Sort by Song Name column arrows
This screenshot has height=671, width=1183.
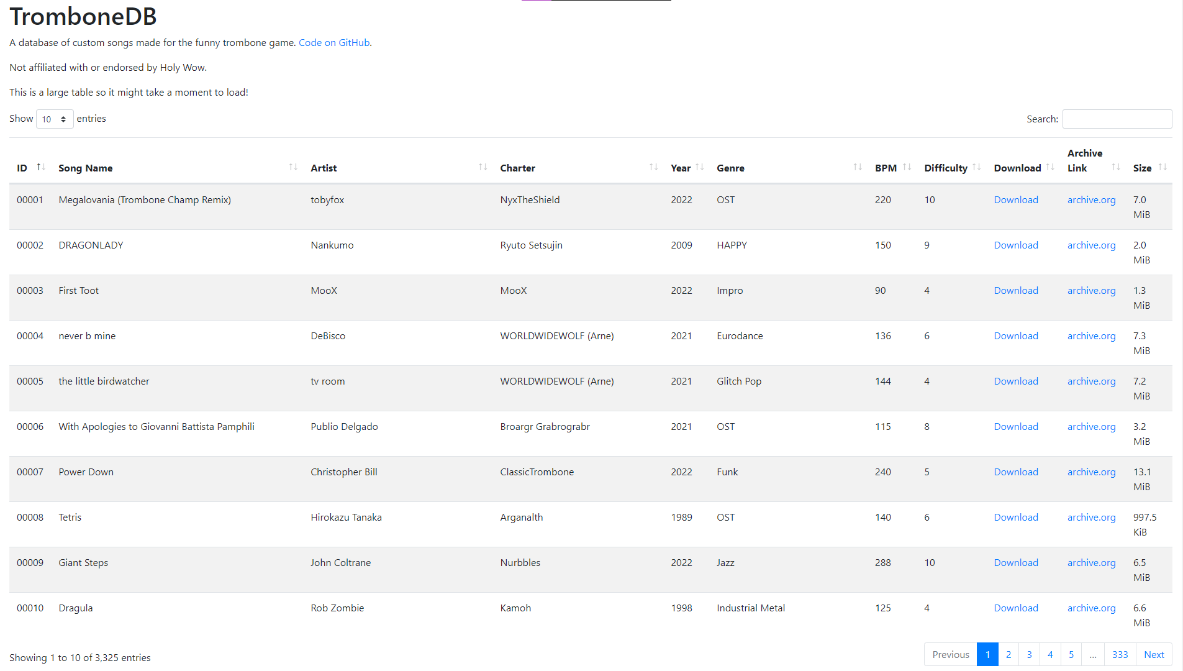[293, 167]
